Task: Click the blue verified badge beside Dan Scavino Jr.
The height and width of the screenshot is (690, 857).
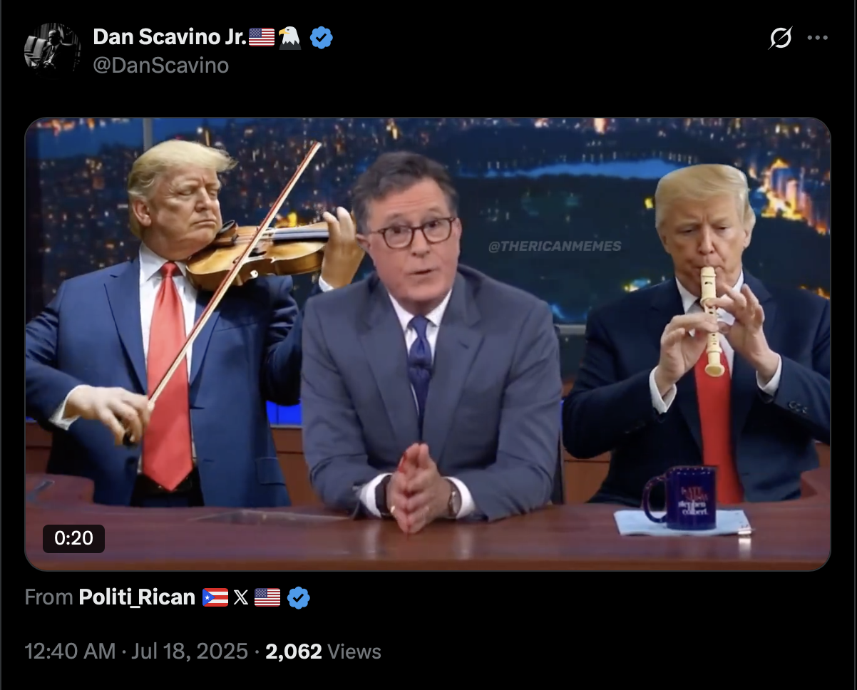Action: (x=322, y=38)
